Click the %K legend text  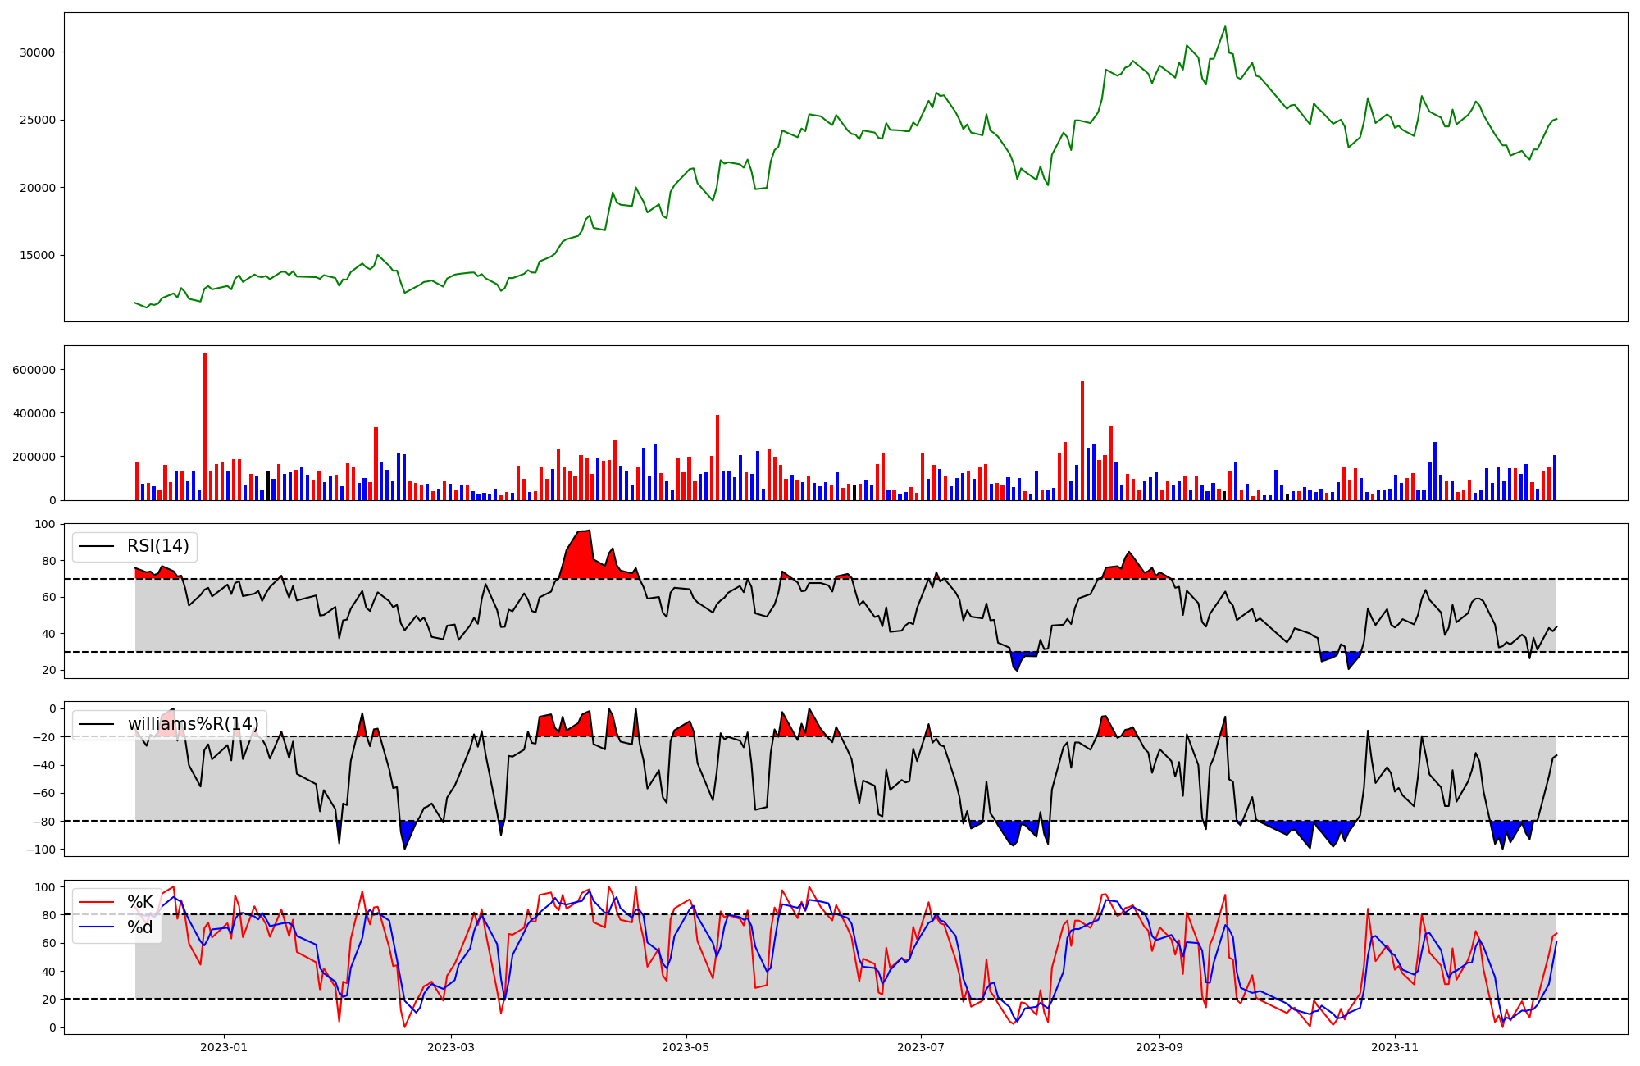[140, 903]
